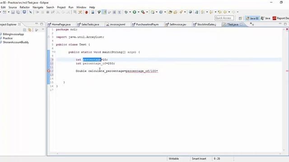Click the Smart Insert status entry
289x162 pixels.
coord(199,159)
